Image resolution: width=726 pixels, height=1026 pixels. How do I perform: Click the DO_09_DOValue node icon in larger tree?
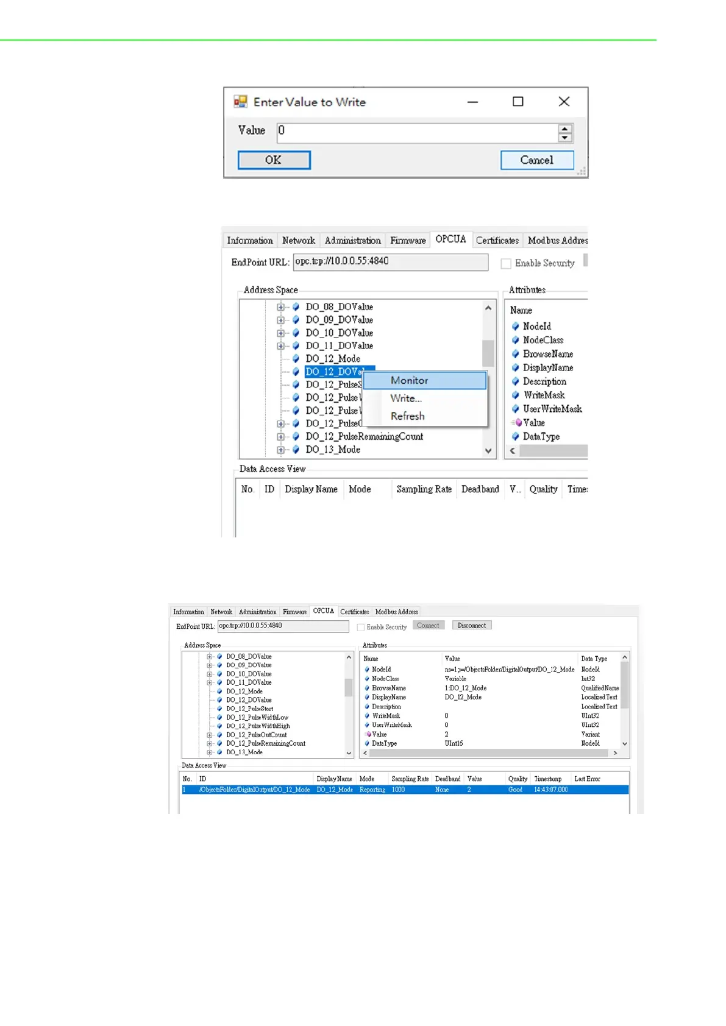click(x=296, y=320)
